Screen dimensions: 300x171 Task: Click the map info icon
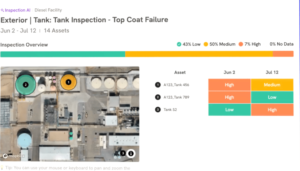[131, 153]
